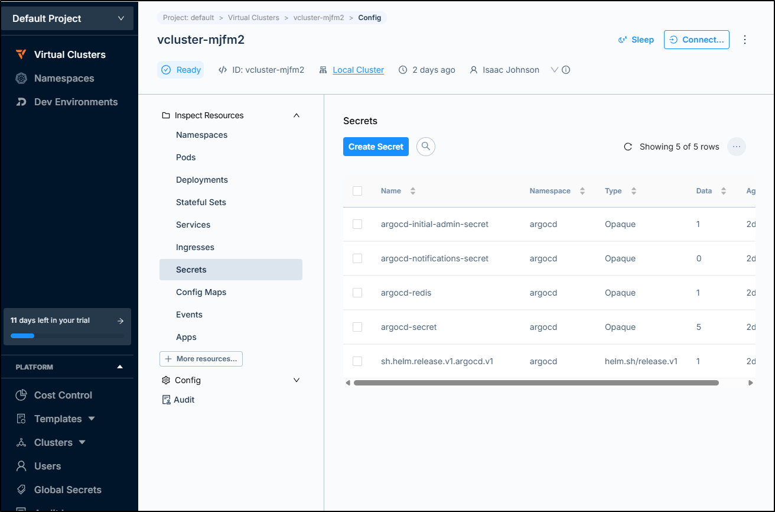The width and height of the screenshot is (775, 512).
Task: Click vcluster-mjfm2 breadcrumb item
Action: point(319,18)
